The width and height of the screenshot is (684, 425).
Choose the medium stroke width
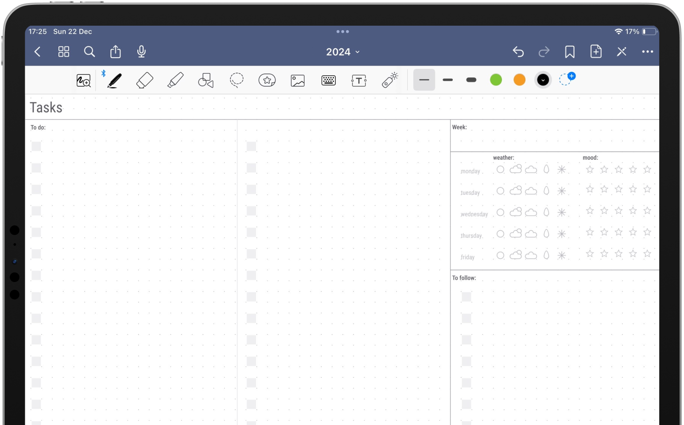tap(448, 80)
